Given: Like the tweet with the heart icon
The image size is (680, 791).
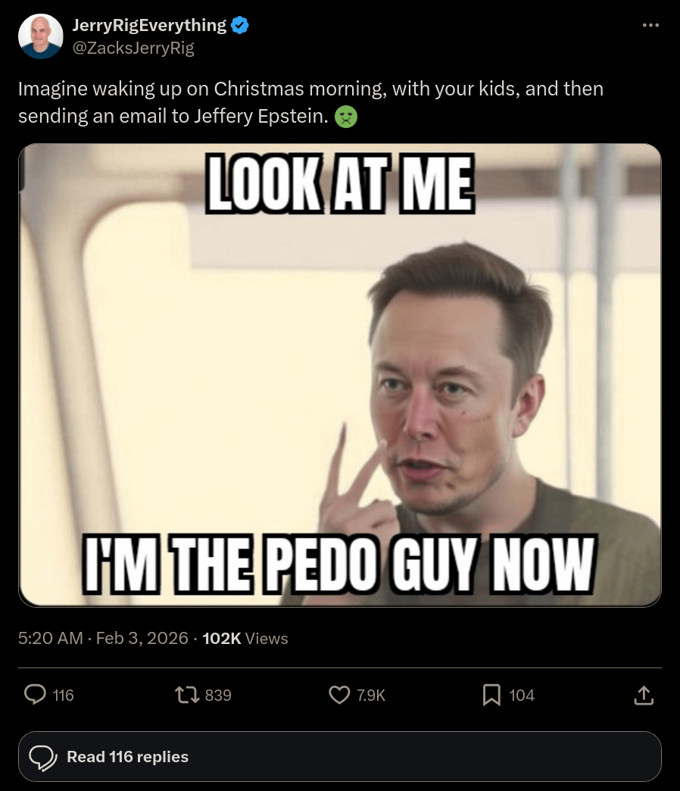Looking at the screenshot, I should point(339,695).
